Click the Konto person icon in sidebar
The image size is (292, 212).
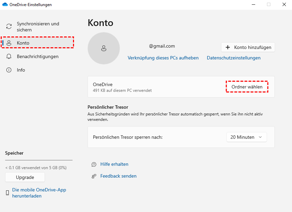pos(9,43)
